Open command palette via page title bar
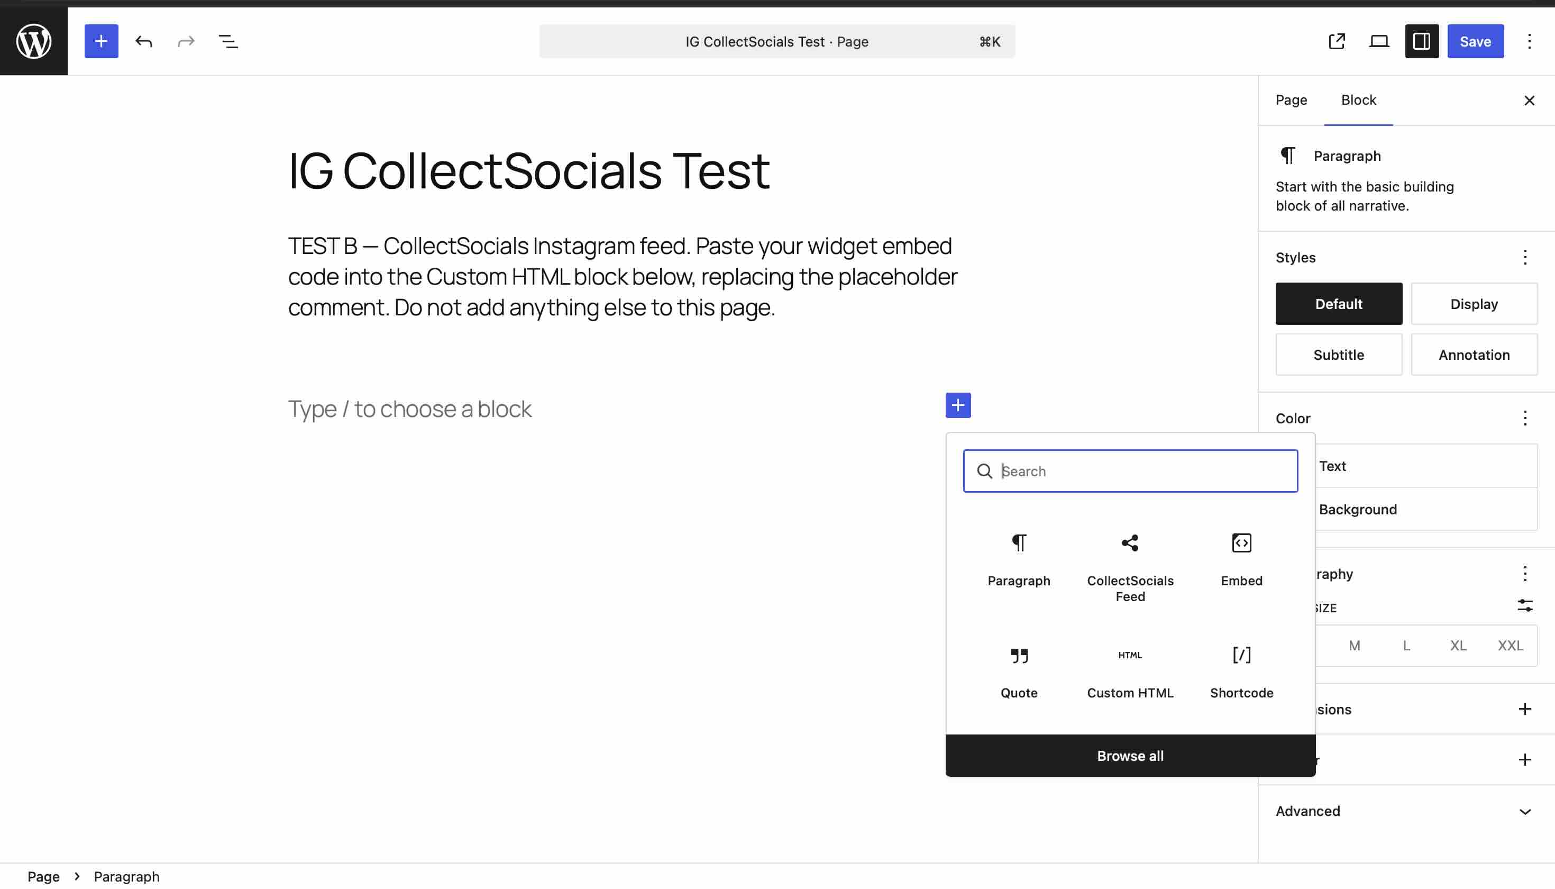Image resolution: width=1555 pixels, height=889 pixels. 777,41
